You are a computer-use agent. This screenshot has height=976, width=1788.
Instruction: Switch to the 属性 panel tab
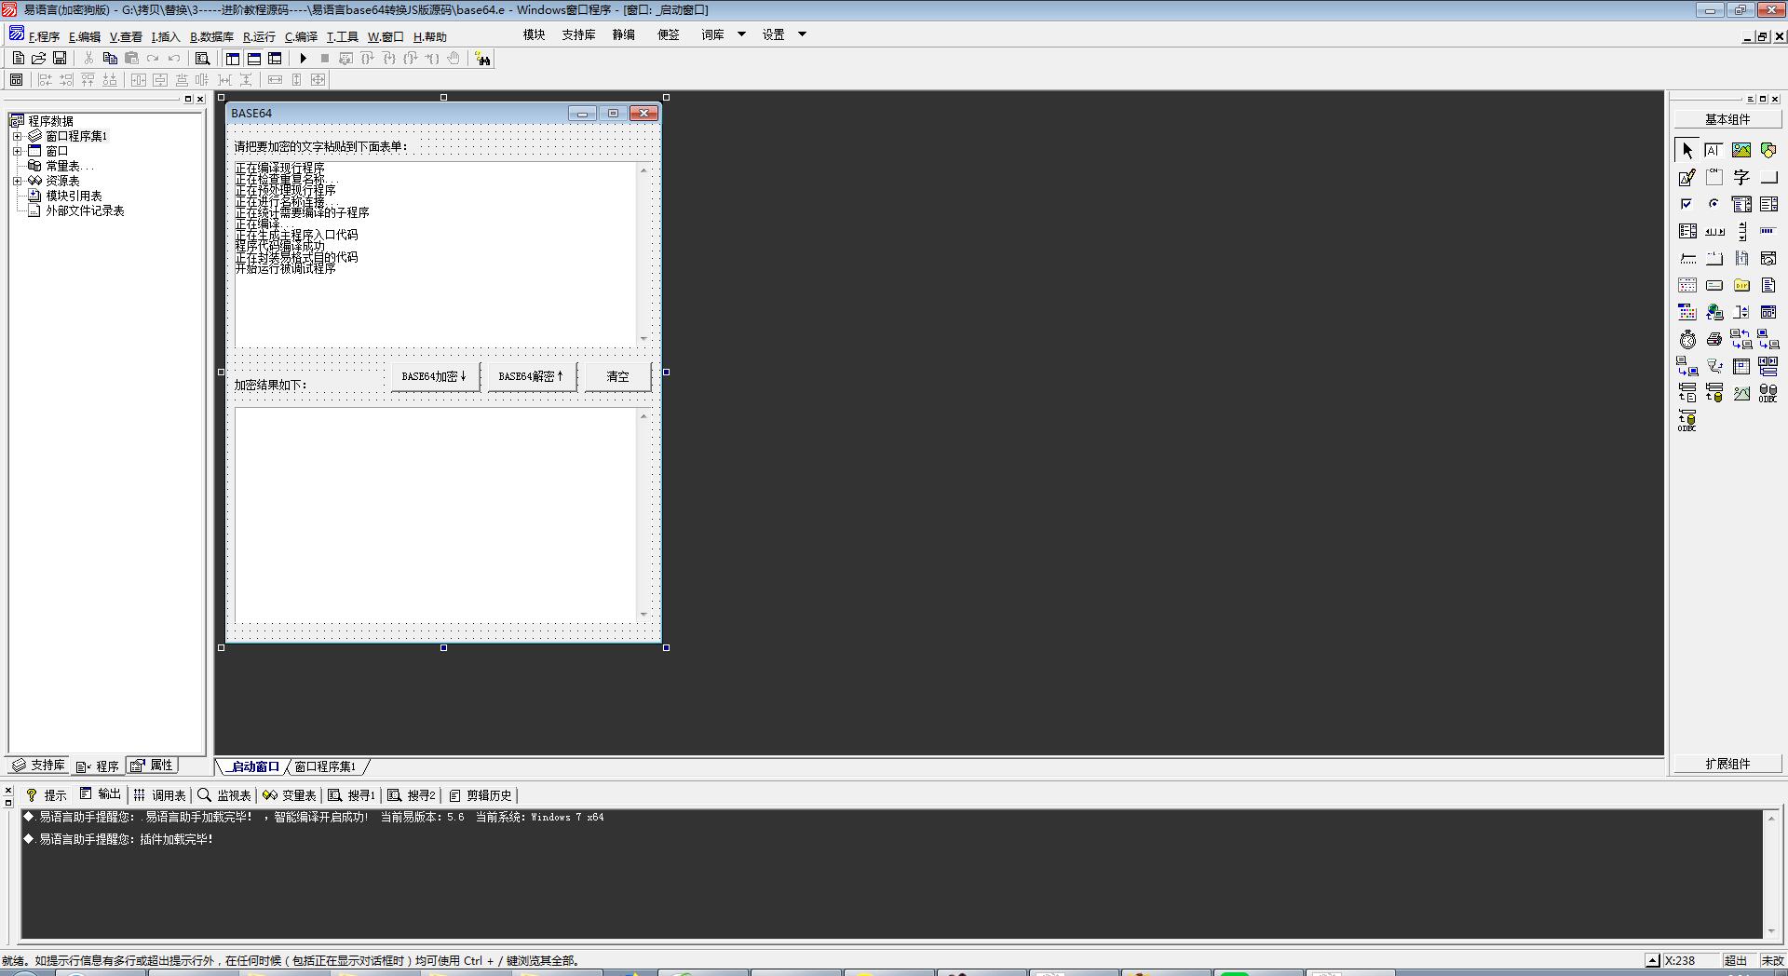152,766
